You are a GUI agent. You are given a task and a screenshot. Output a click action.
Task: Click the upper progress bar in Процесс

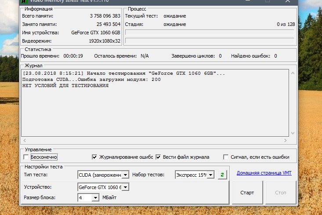pyautogui.click(x=210, y=32)
